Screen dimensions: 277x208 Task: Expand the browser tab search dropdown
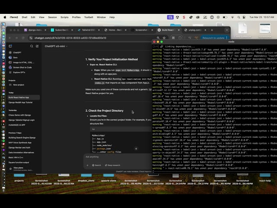click(x=227, y=30)
